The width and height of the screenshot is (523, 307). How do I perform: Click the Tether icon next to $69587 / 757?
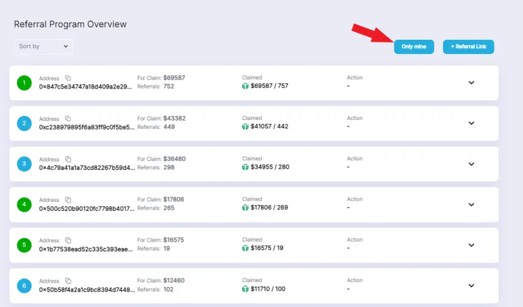[245, 86]
